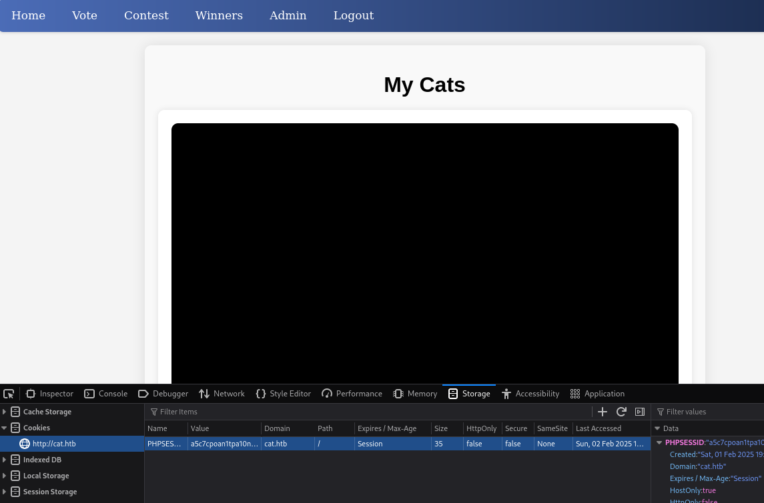Refresh the storage items list
764x503 pixels.
tap(621, 412)
